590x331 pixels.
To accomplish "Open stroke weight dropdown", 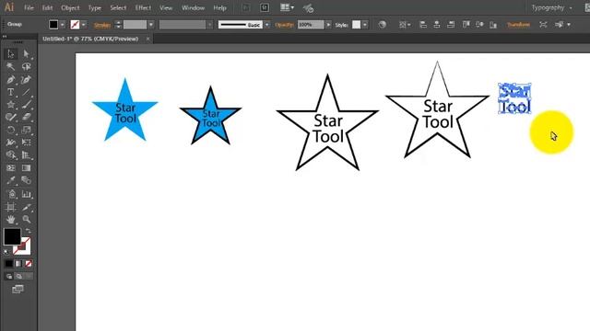I will (151, 25).
